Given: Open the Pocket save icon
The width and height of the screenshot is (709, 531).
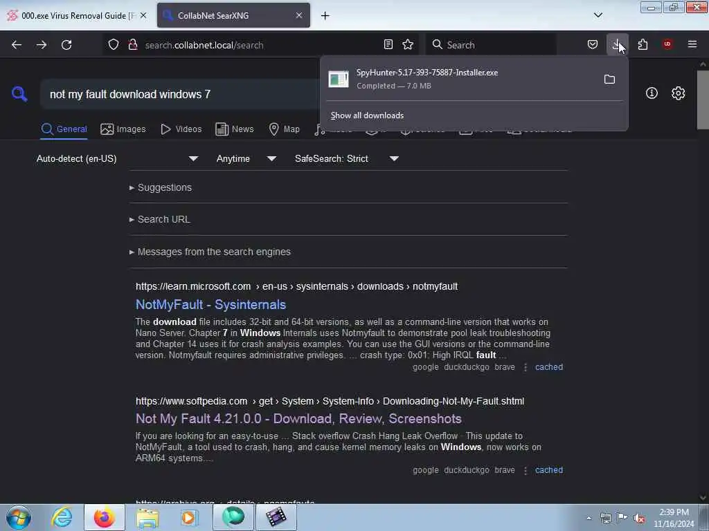Looking at the screenshot, I should pyautogui.click(x=593, y=45).
